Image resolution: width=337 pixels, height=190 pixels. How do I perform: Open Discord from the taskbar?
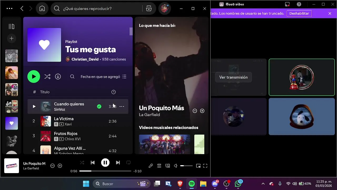pyautogui.click(x=215, y=184)
